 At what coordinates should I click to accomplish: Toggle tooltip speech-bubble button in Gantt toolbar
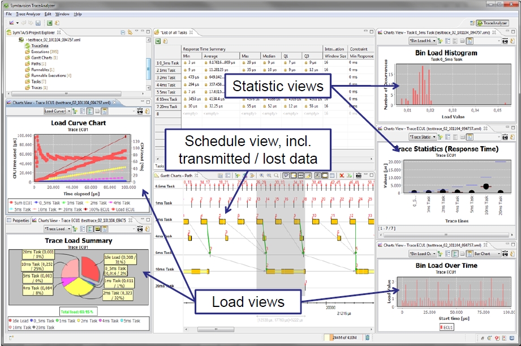[x=286, y=176]
